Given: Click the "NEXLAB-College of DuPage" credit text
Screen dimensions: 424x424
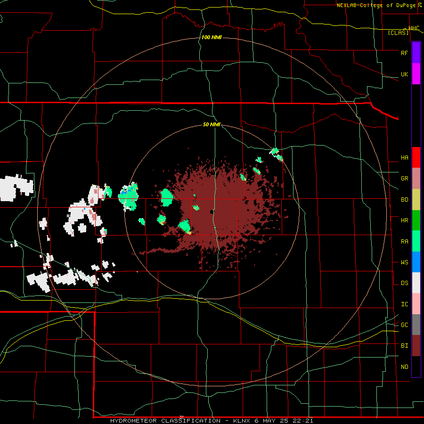Looking at the screenshot, I should click(377, 5).
